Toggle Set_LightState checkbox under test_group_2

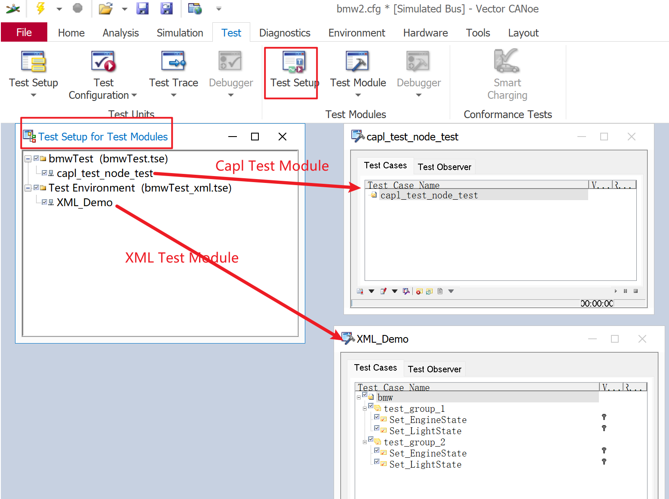tap(377, 462)
